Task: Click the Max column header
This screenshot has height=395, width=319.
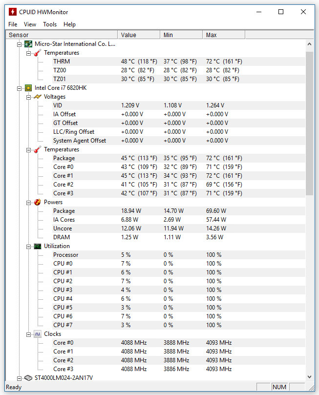Action: click(x=224, y=35)
